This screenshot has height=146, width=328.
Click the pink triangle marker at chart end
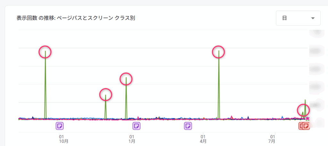tap(307, 118)
